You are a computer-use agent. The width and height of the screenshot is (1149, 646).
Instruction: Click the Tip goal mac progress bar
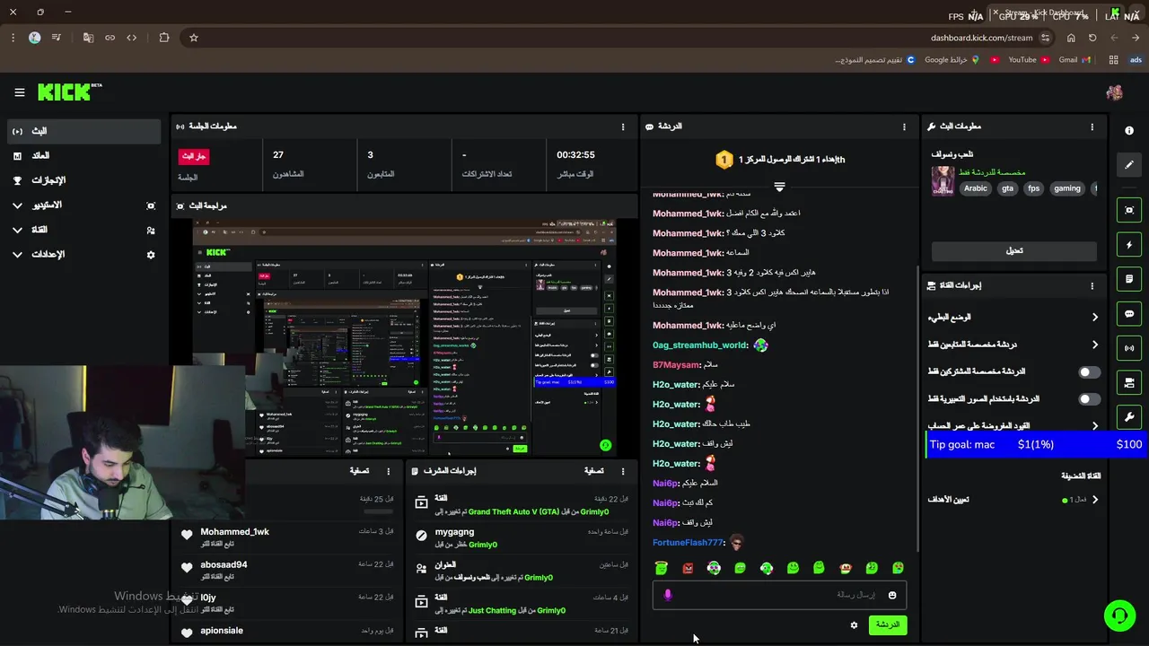coord(1037,445)
